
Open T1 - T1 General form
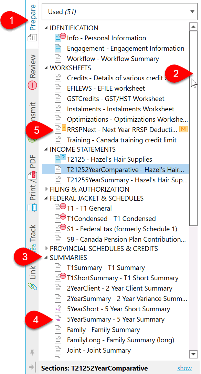89,208
